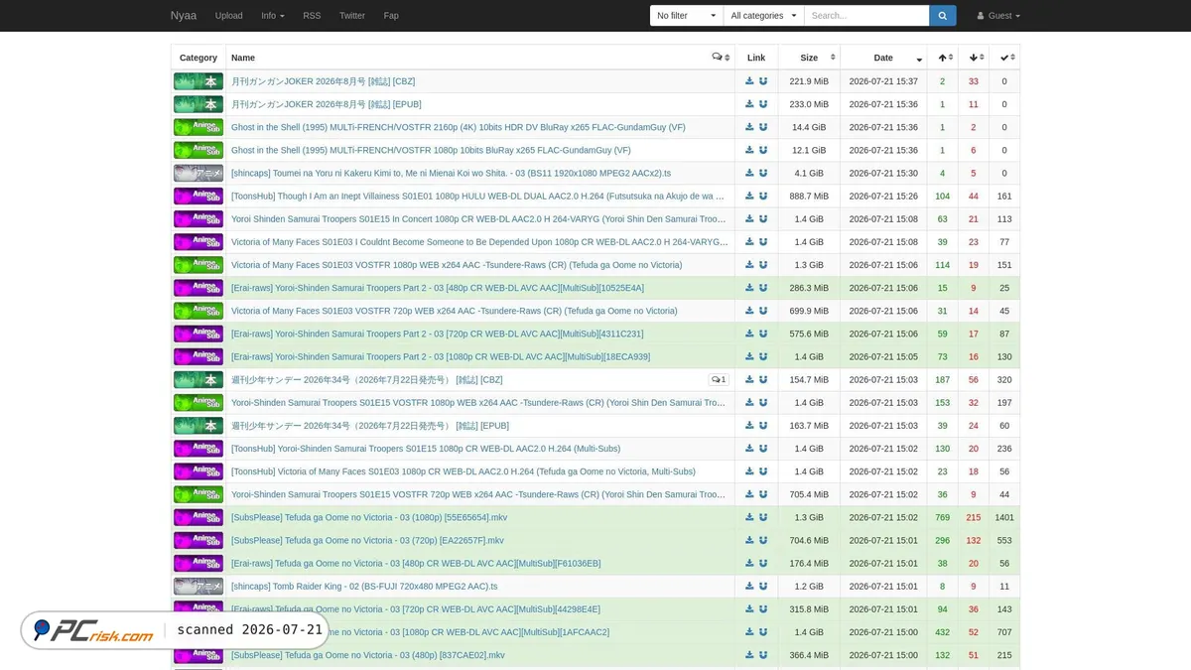
Task: Click completed count 1401
Action: click(x=1004, y=517)
